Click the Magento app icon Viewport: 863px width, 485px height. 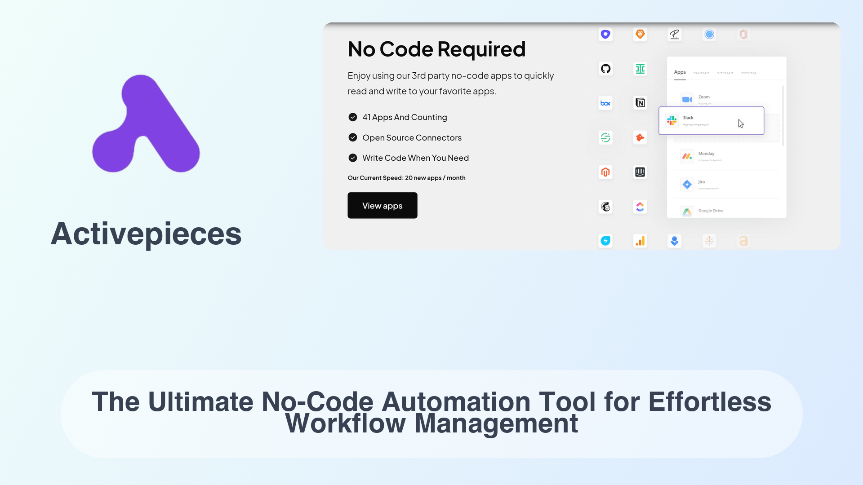(606, 172)
